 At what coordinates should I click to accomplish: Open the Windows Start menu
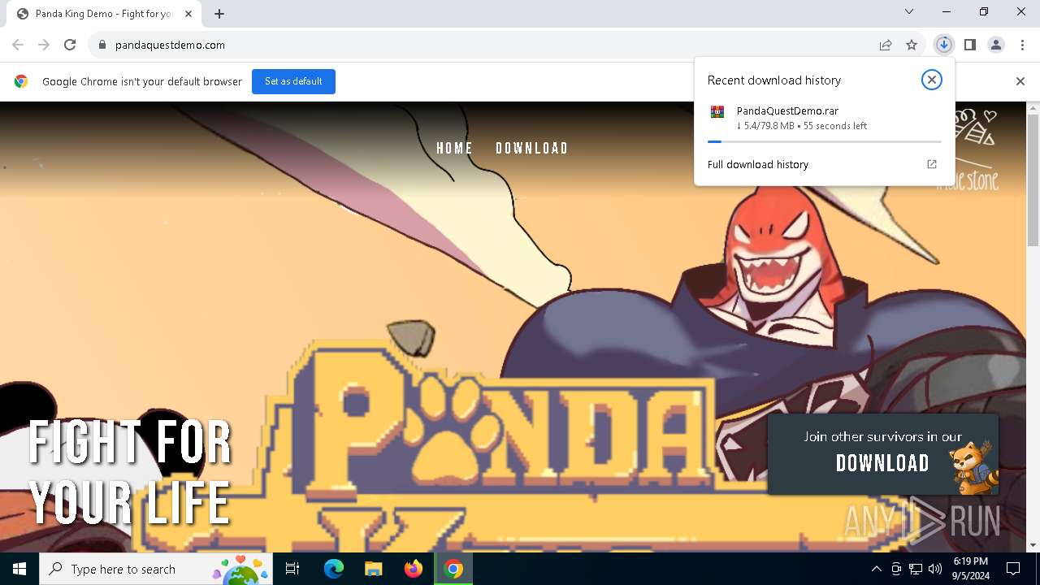(19, 569)
